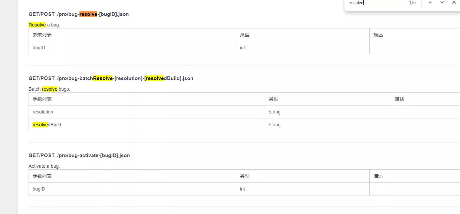The height and width of the screenshot is (214, 460).
Task: Click heading '/pro/bug-resolve-[bugID].json'
Action: (93, 14)
